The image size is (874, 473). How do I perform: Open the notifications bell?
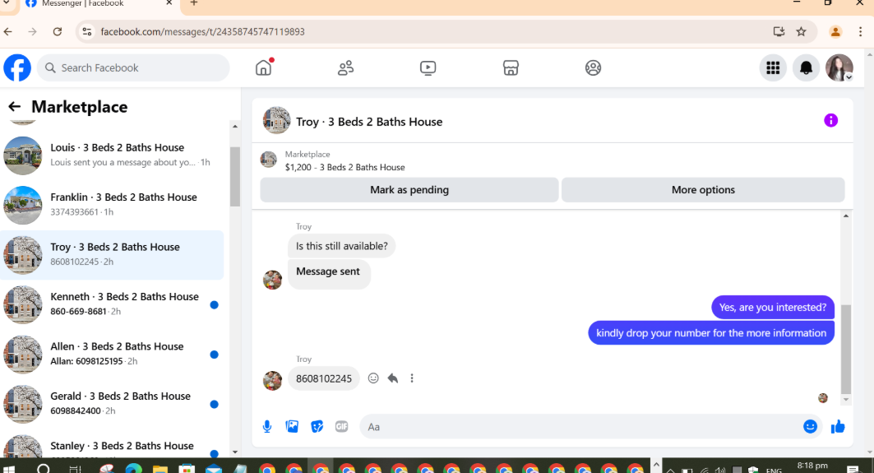click(x=806, y=68)
